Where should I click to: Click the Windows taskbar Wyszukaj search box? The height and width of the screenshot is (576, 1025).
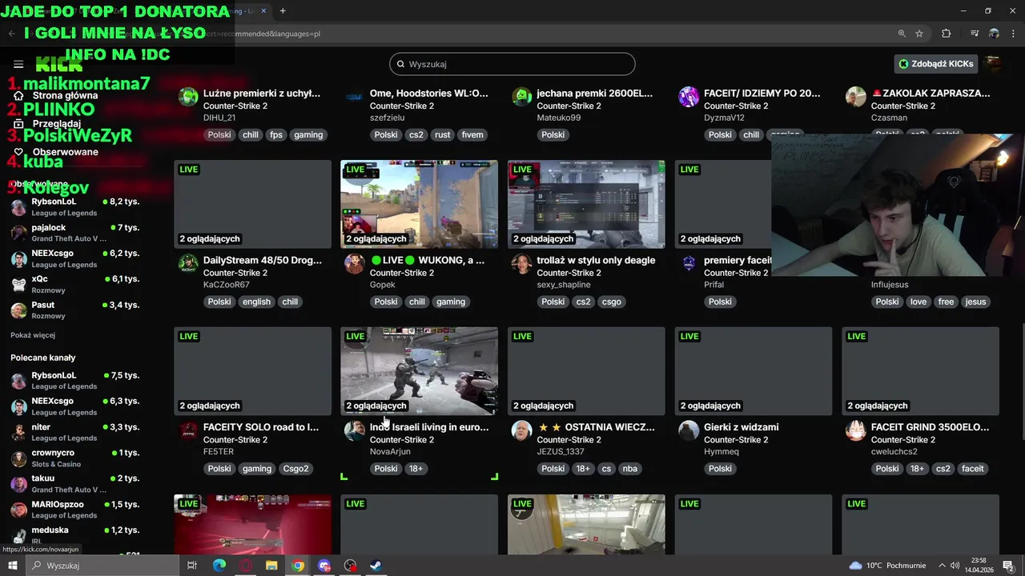point(102,566)
